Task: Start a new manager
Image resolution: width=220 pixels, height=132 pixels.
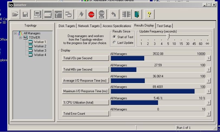Action: 38,14
